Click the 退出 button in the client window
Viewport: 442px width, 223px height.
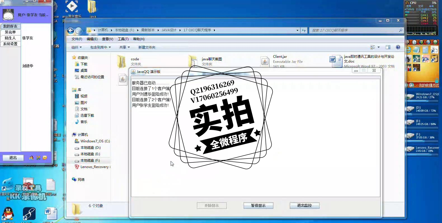(x=13, y=158)
